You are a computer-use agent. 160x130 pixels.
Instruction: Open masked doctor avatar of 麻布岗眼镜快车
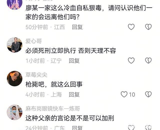pyautogui.click(x=14, y=112)
